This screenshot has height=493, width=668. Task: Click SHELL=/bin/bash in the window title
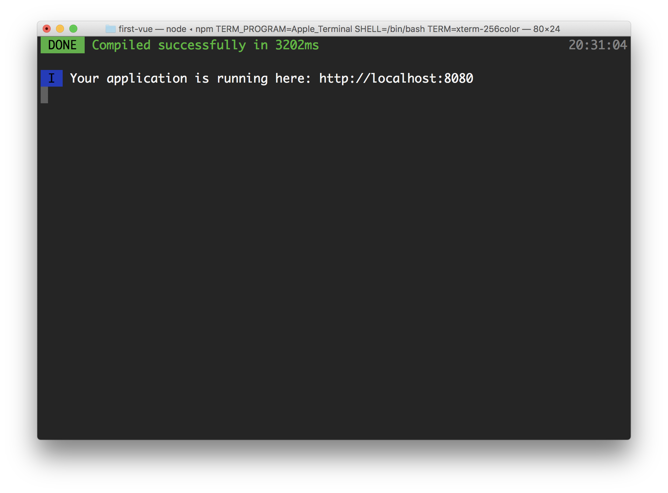click(x=389, y=29)
